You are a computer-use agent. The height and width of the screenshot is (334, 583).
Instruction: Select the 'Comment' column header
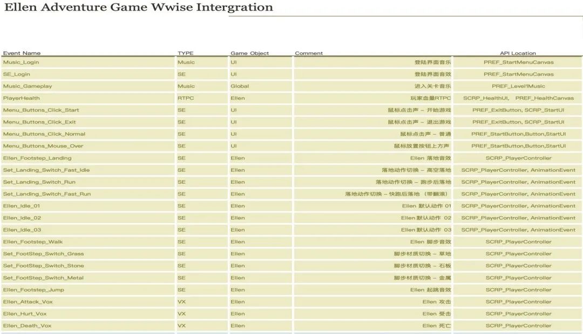click(309, 53)
